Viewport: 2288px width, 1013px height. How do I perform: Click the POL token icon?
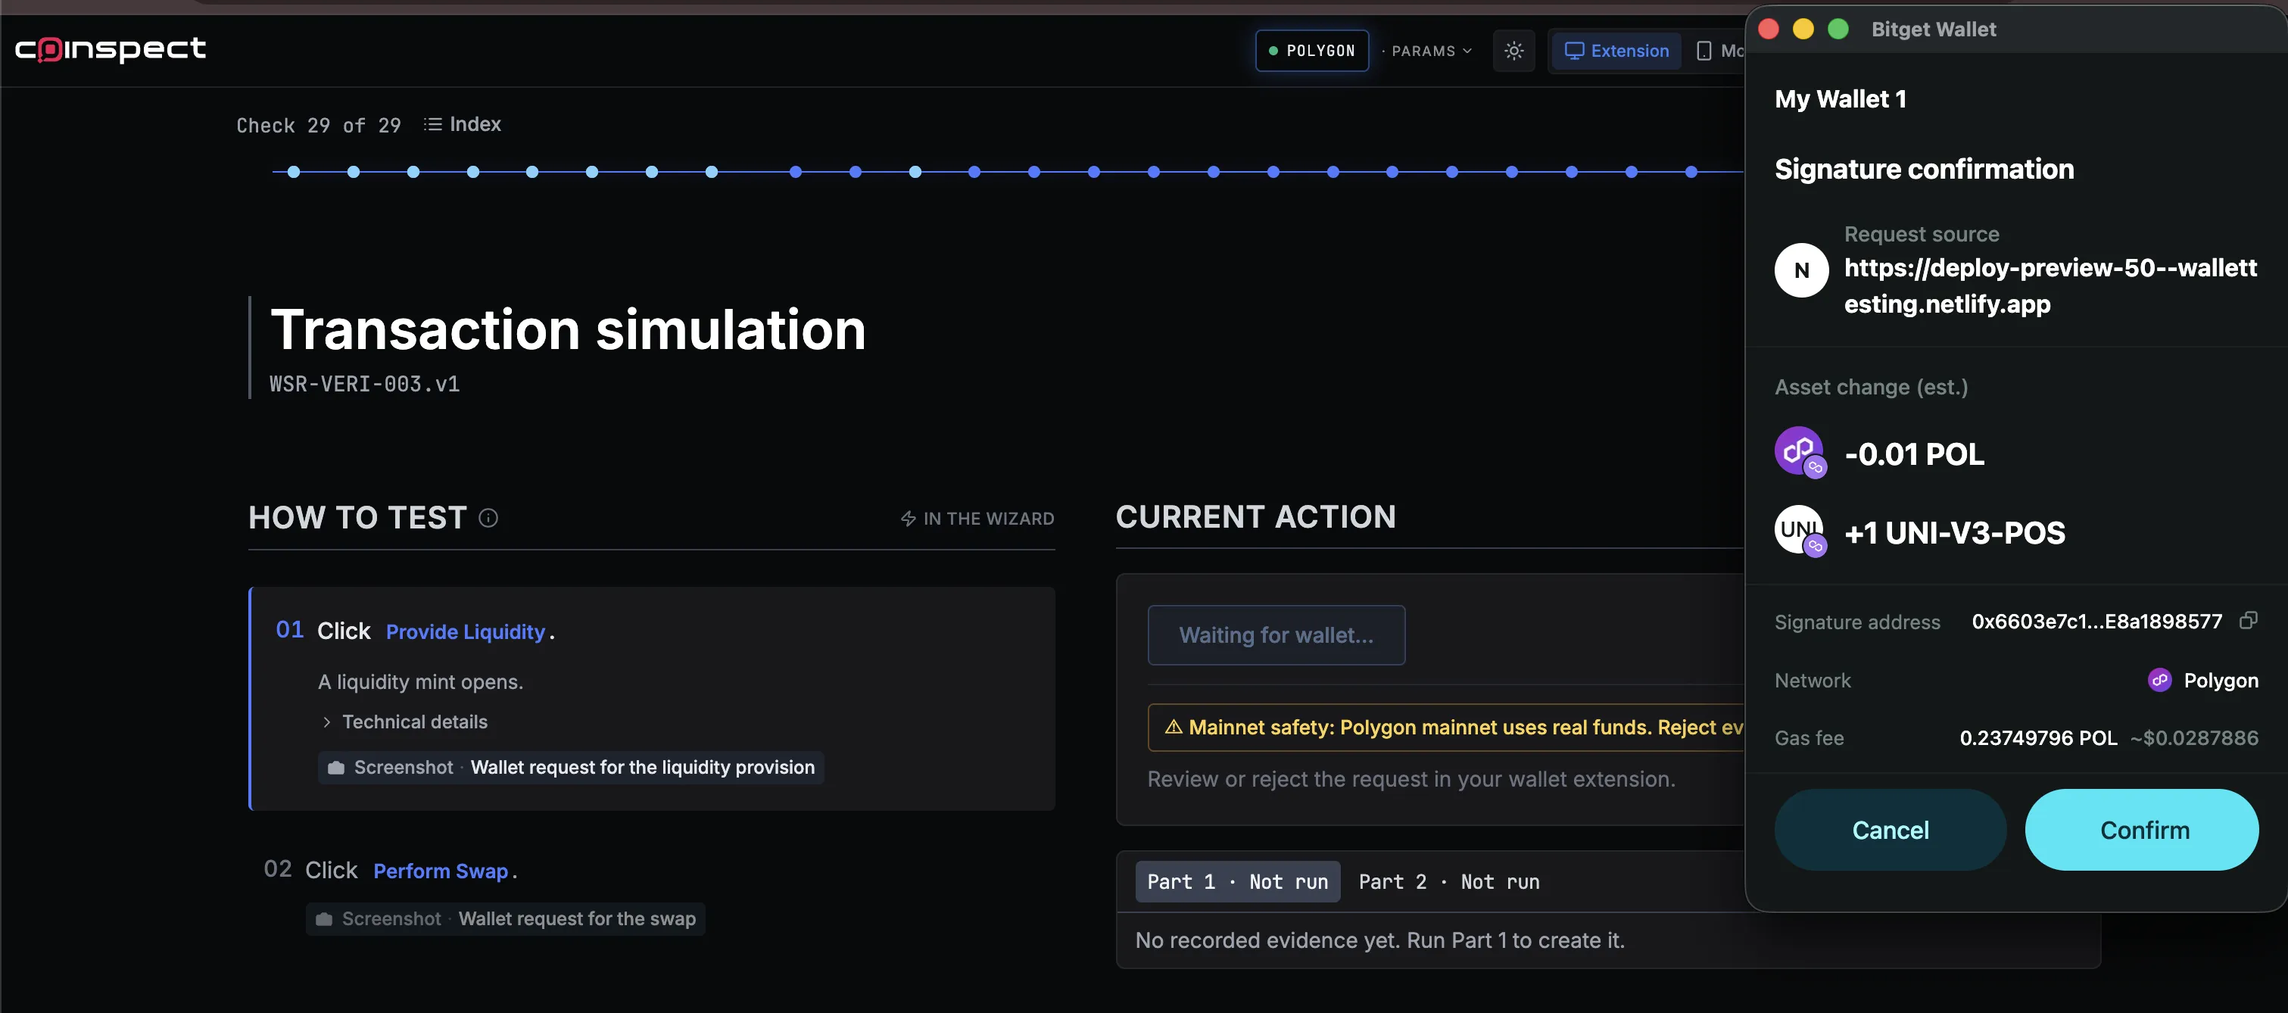point(1800,452)
